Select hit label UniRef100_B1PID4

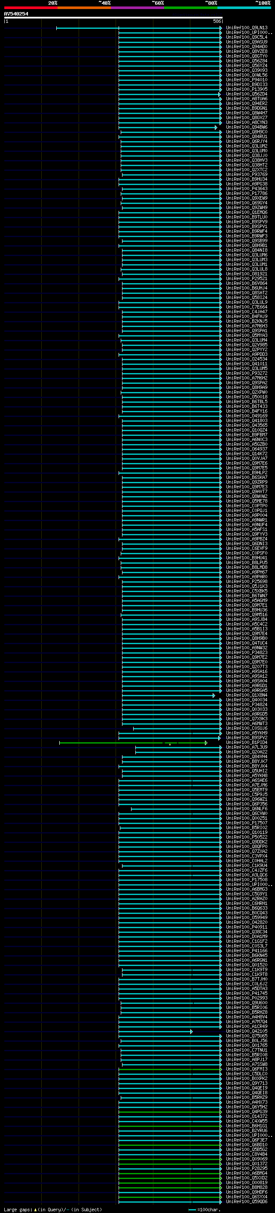246,743
